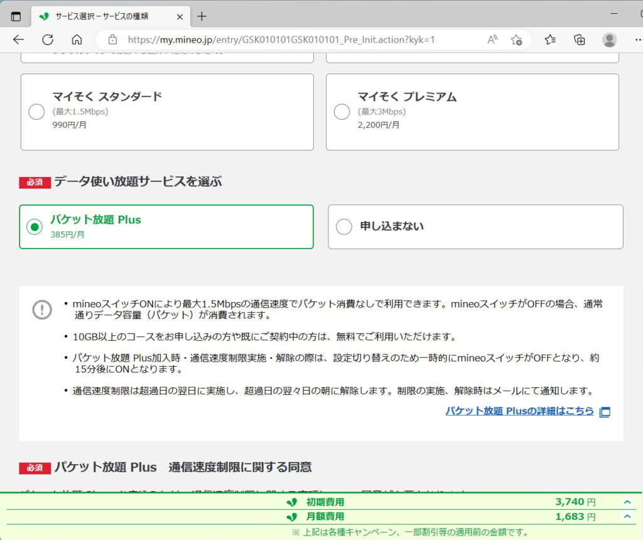This screenshot has height=540, width=643.
Task: Reload the current page
Action: point(48,40)
